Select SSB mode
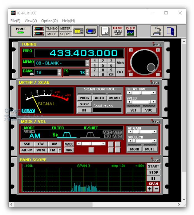Screen dimensions: 194x215 point(27,144)
